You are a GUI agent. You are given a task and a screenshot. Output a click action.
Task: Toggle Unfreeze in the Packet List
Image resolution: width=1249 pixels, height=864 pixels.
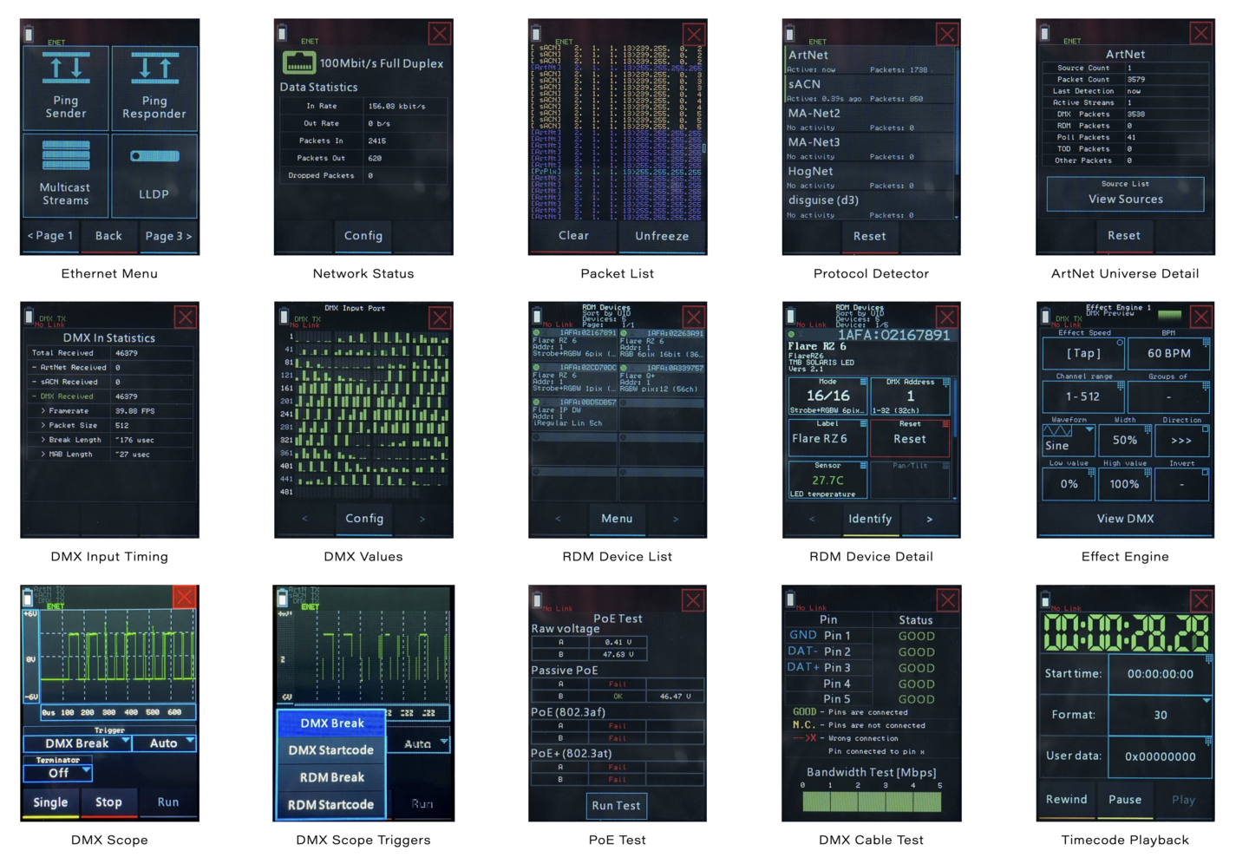(x=662, y=236)
